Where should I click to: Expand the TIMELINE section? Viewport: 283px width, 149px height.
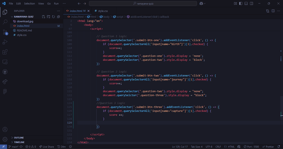tap(19, 142)
